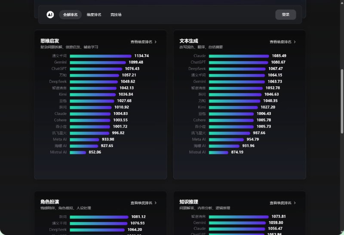The image size is (344, 235).
Task: Click the Gemini label in 思维启发 chart
Action: click(x=60, y=62)
